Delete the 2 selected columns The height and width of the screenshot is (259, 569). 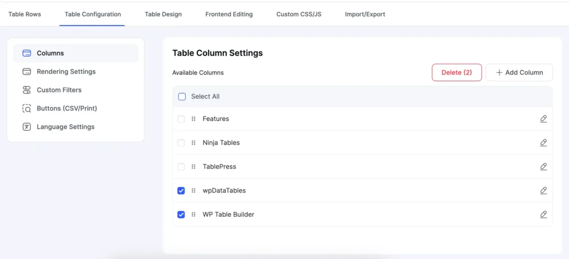457,73
